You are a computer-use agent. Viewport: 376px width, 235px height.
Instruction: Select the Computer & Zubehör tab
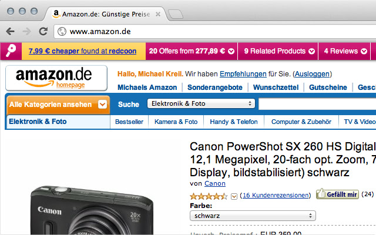point(301,122)
